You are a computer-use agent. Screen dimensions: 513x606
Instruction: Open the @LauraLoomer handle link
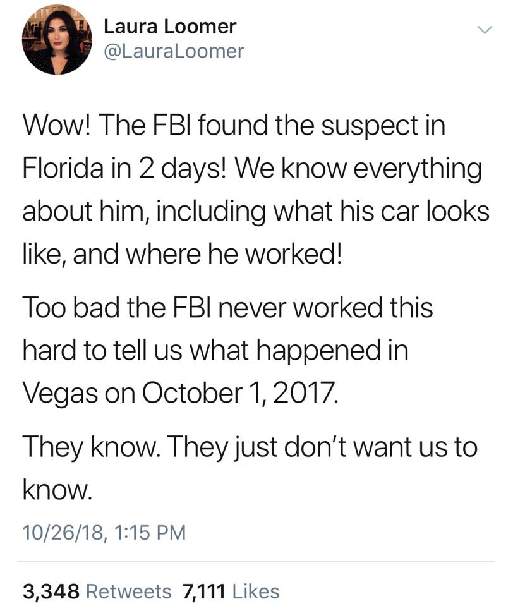[174, 51]
